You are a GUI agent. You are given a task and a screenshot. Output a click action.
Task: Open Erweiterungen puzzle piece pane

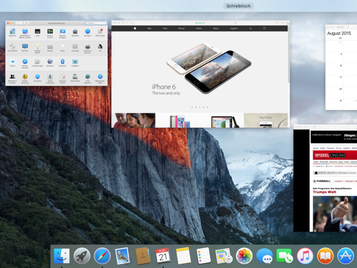(x=38, y=63)
